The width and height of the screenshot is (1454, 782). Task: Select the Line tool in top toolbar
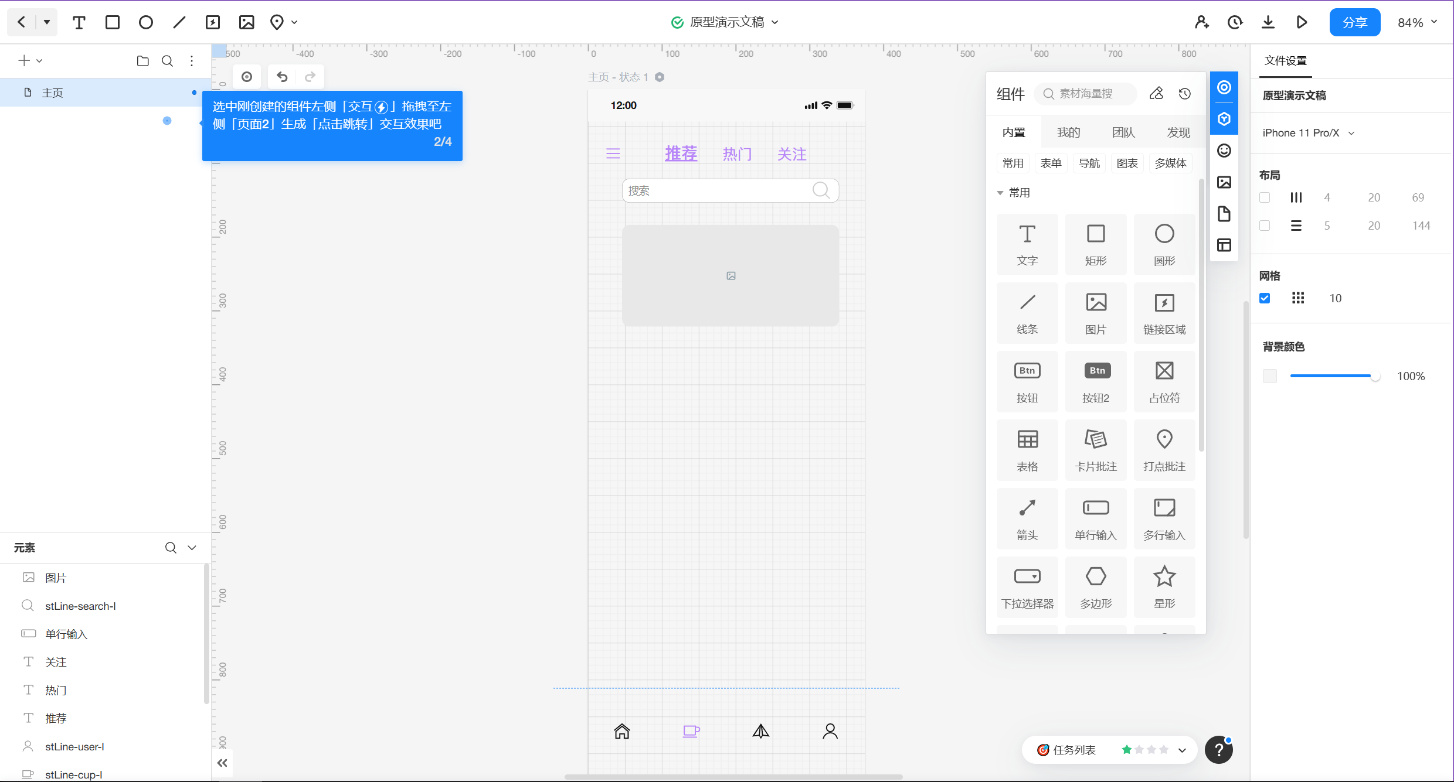[179, 22]
